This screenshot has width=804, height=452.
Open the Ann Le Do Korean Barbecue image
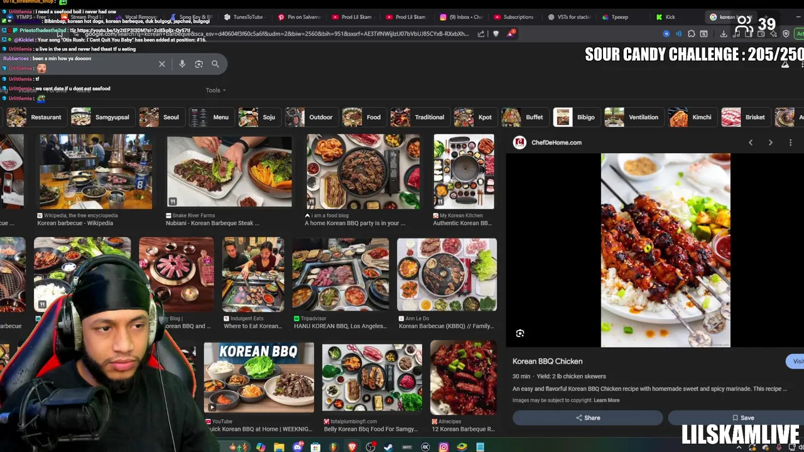coord(447,274)
